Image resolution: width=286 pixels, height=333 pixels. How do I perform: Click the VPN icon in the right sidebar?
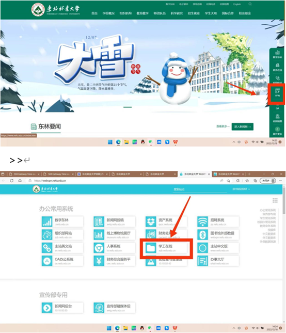click(277, 92)
